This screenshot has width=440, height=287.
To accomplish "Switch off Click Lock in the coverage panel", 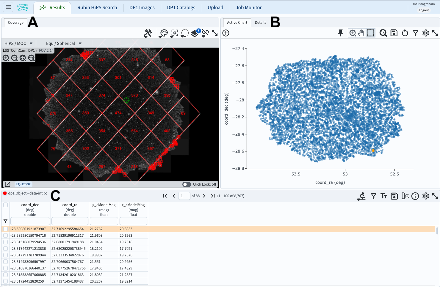I will tap(187, 184).
